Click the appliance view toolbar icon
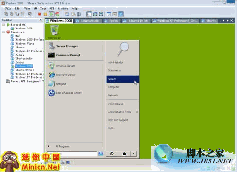The height and width of the screenshot is (172, 237). tap(115, 14)
